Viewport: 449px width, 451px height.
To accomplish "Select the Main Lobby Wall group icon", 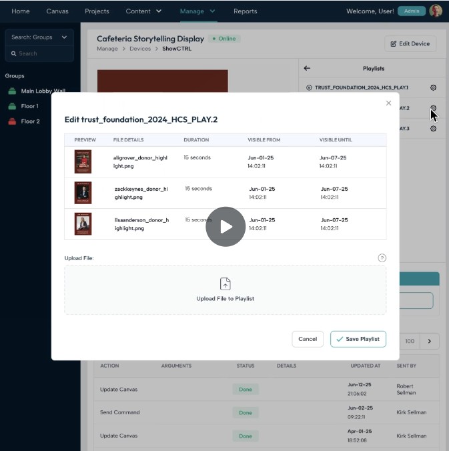I will [x=12, y=91].
